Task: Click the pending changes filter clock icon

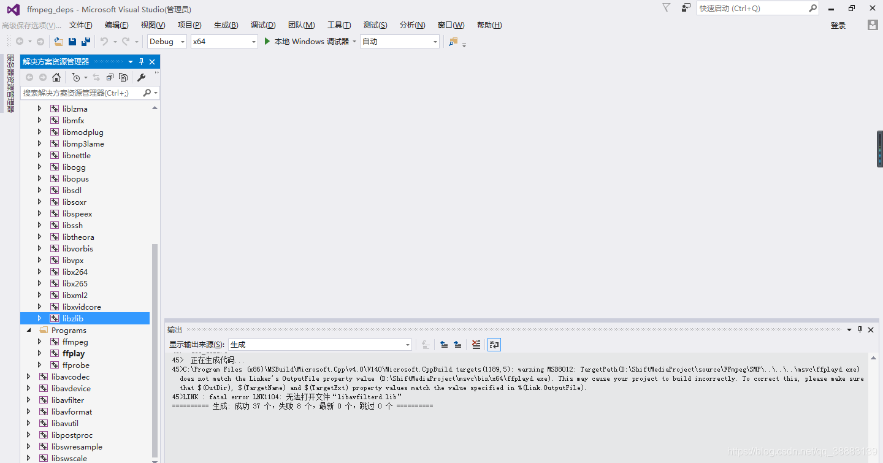Action: click(76, 77)
